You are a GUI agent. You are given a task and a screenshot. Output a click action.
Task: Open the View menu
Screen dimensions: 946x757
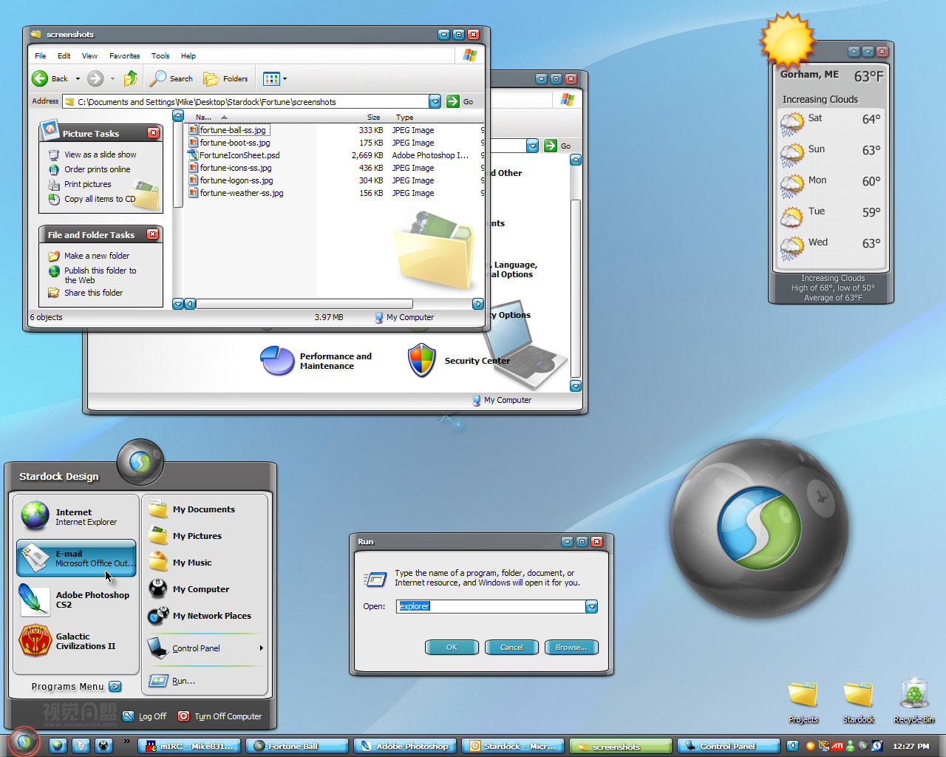(89, 55)
